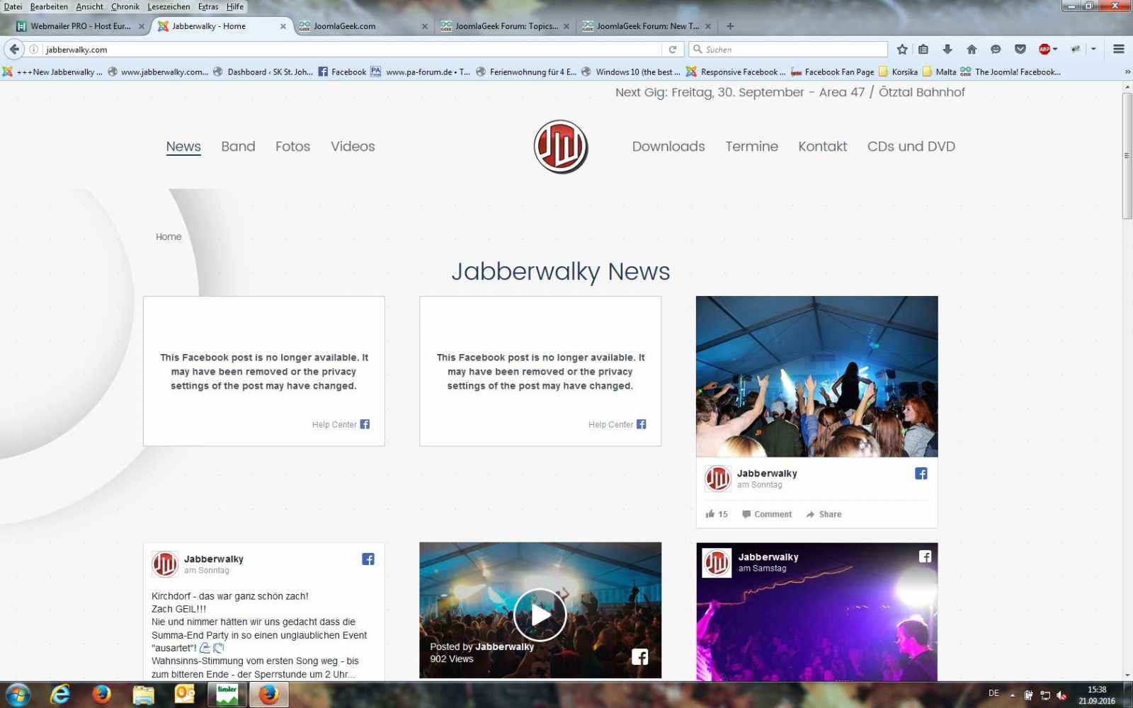Go to the Band page
1133x708 pixels.
tap(238, 147)
